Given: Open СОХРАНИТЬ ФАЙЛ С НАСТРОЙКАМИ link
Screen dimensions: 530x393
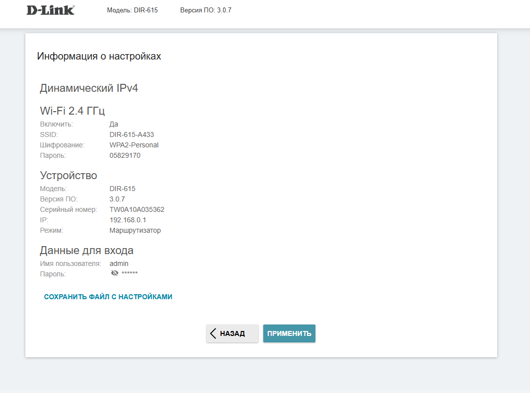Looking at the screenshot, I should point(108,297).
